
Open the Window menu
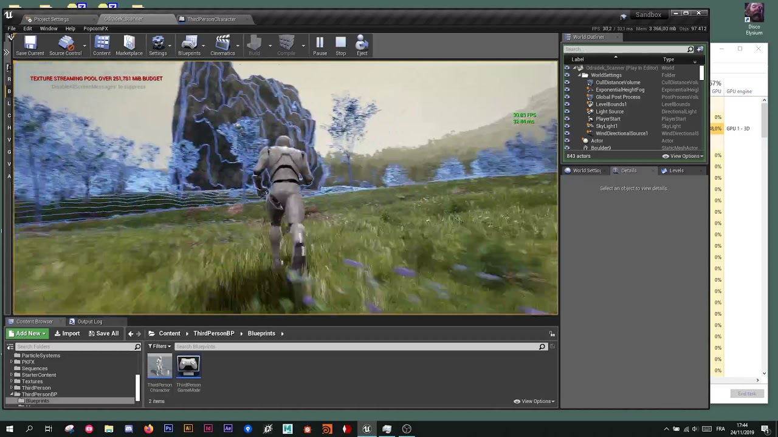click(49, 29)
